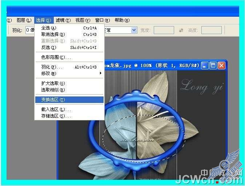Click the swap width and height icon

coord(181,30)
